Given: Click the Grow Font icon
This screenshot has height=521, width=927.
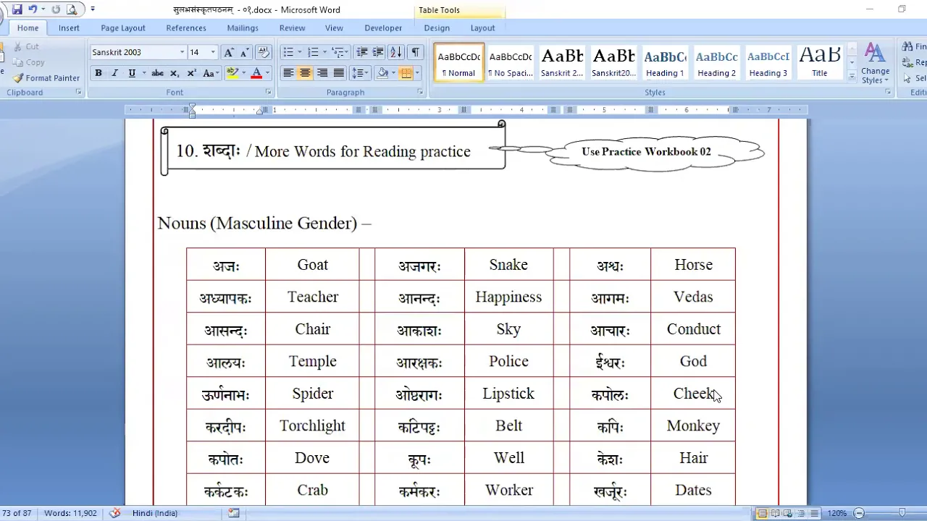Looking at the screenshot, I should (x=229, y=52).
